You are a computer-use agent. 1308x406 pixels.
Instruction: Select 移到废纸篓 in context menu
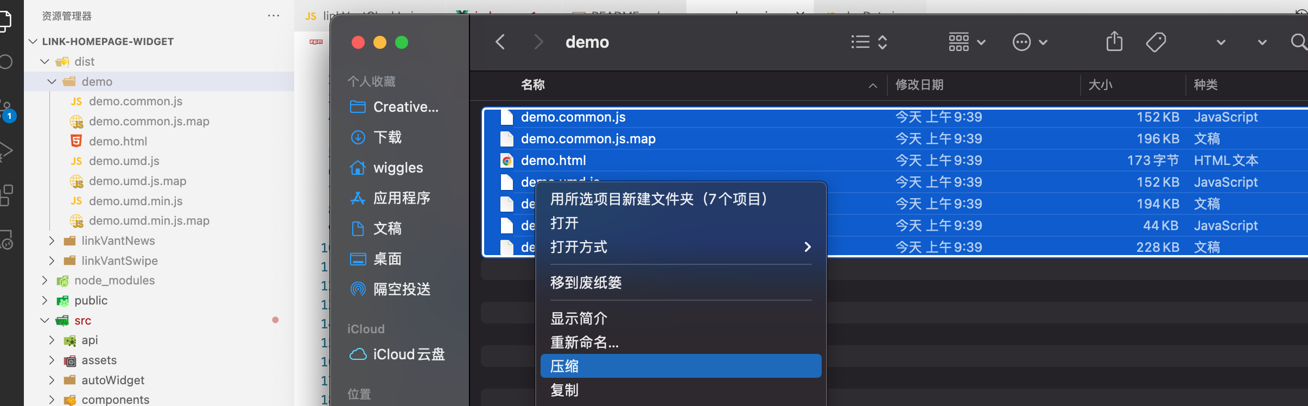(x=586, y=283)
